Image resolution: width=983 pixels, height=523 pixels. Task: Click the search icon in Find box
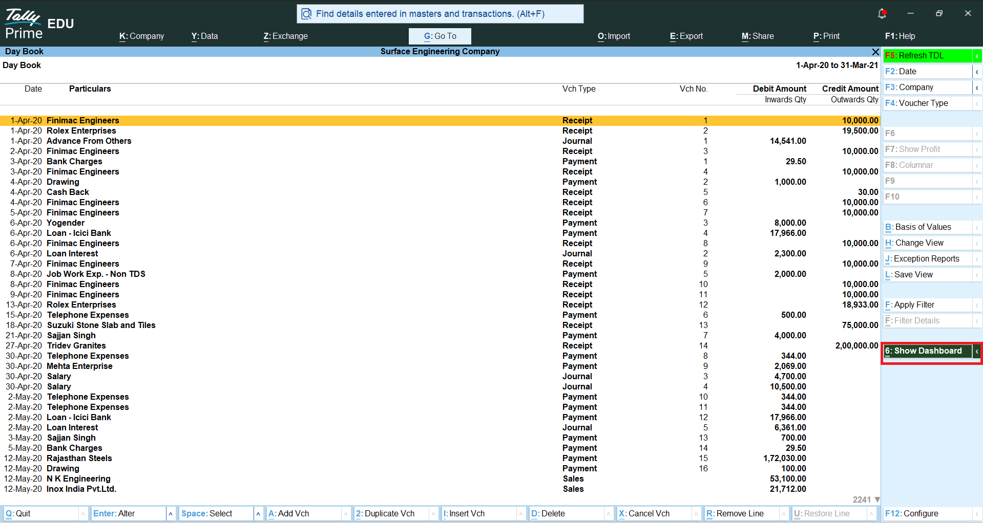306,14
